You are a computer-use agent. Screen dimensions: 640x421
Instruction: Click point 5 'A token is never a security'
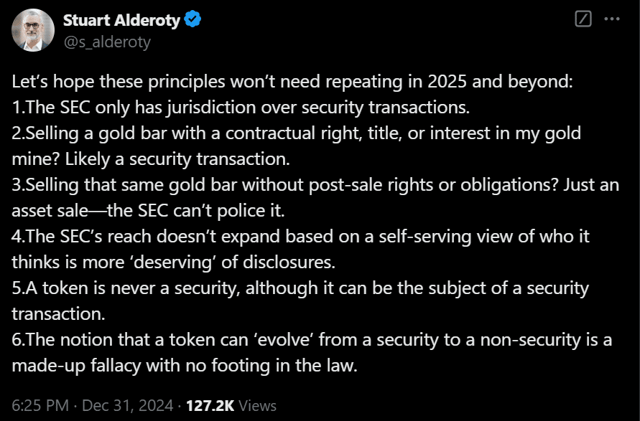click(x=300, y=288)
